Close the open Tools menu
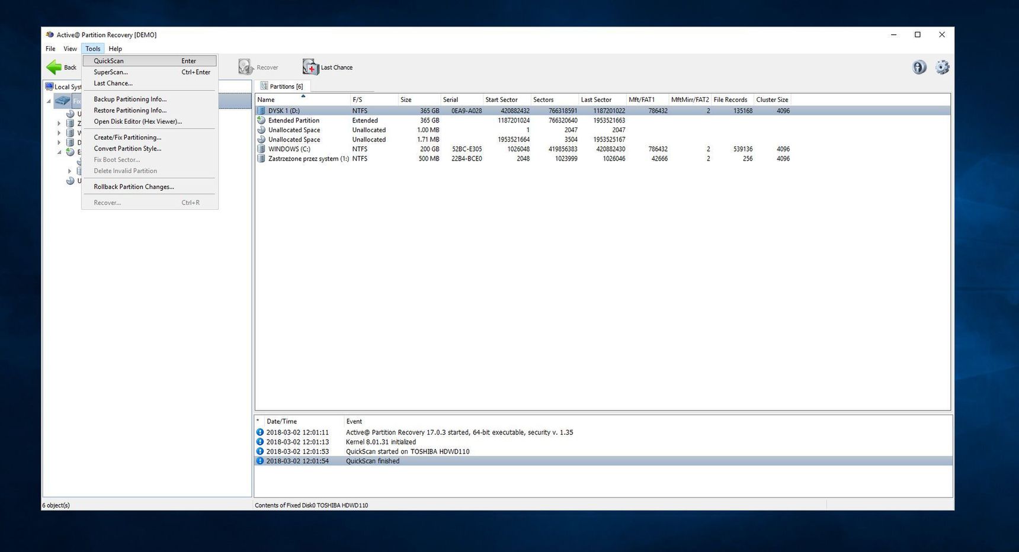1019x552 pixels. [92, 49]
